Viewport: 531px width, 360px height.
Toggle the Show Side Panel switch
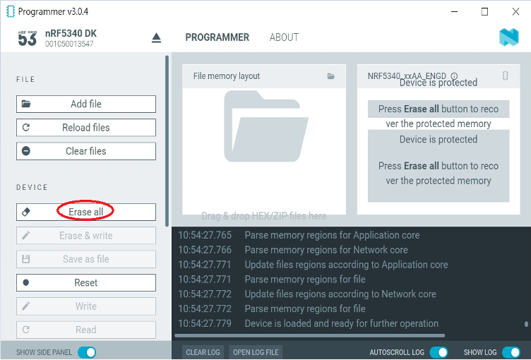click(86, 352)
